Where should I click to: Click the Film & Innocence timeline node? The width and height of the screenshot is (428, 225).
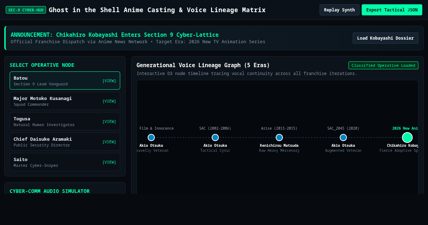tap(151, 137)
